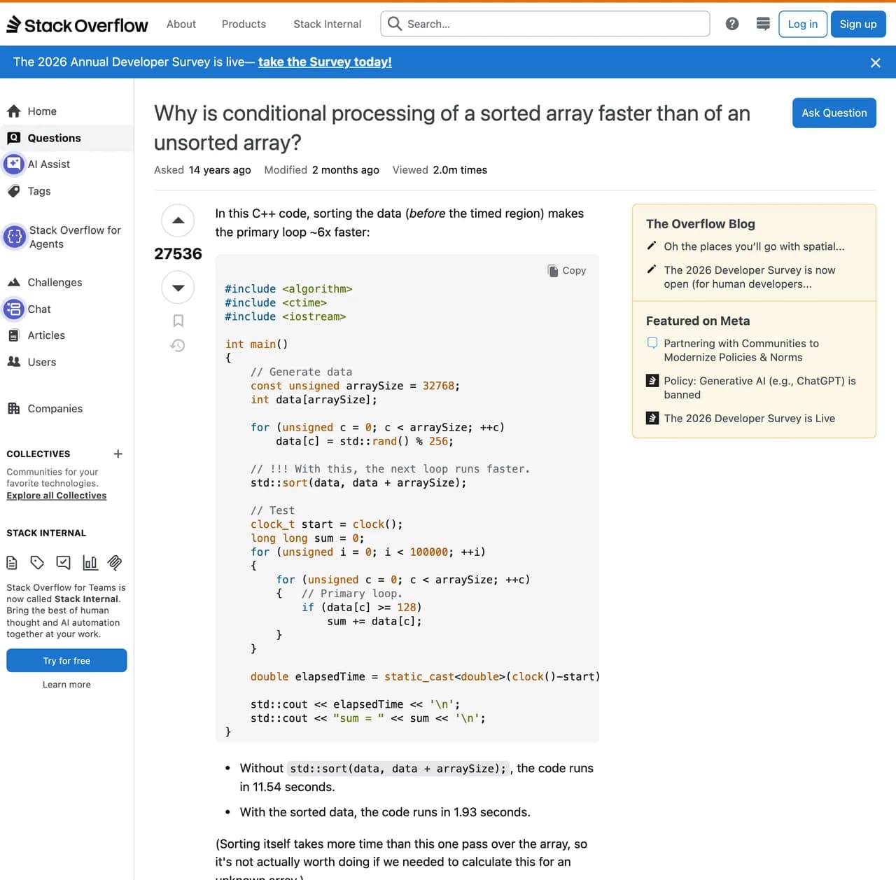Click the Stack Overflow for Agents icon
This screenshot has width=896, height=880.
pyautogui.click(x=14, y=237)
